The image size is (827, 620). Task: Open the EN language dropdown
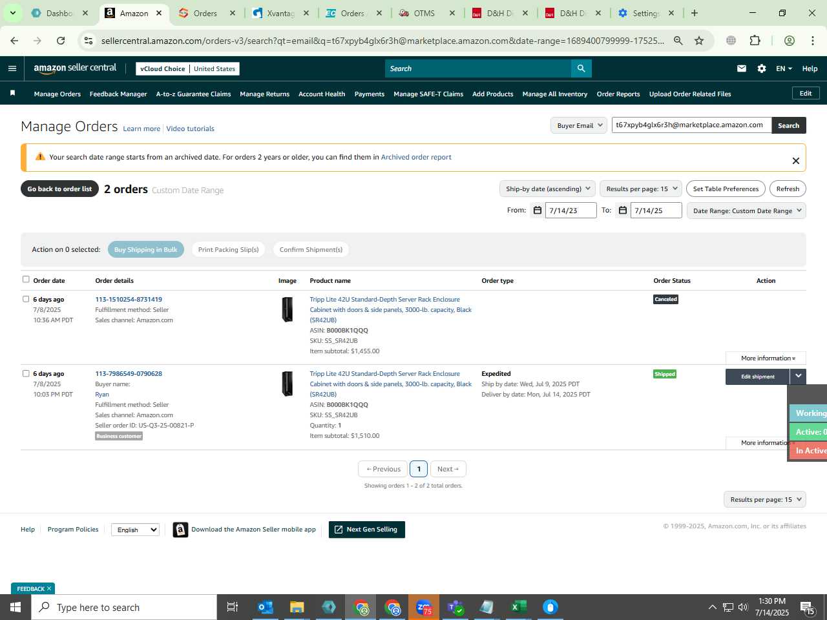click(x=784, y=68)
